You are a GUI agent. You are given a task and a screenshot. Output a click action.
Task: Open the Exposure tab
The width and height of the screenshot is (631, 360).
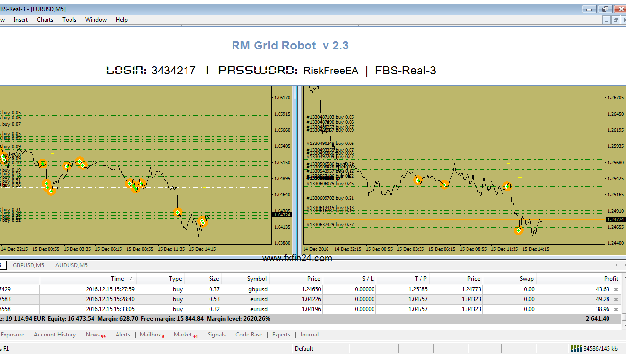pyautogui.click(x=12, y=335)
